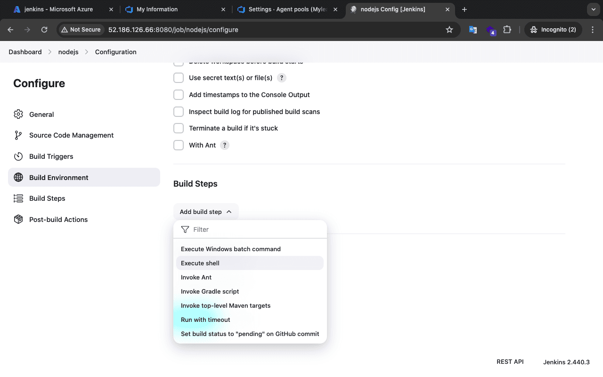The image size is (603, 377).
Task: Enable Use secret text(s) or file(s) checkbox
Action: pos(179,78)
